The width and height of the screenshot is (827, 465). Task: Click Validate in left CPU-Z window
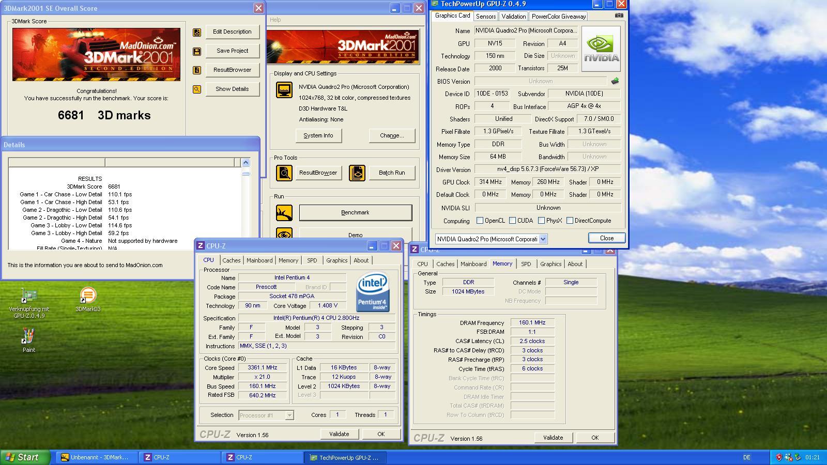click(339, 435)
